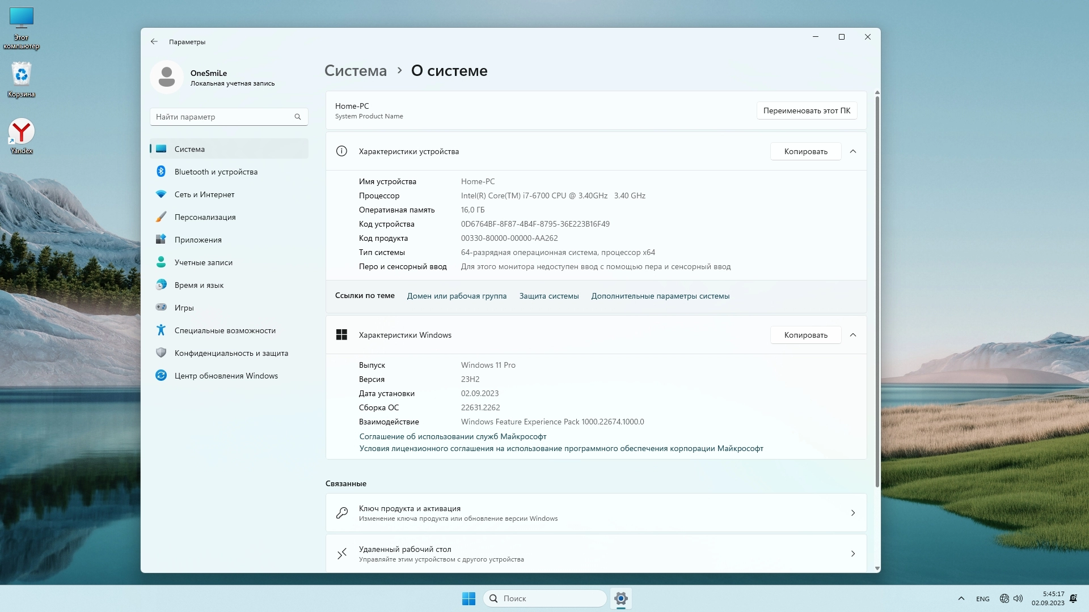Expand the Remote Desktop entry arrow
Screen dimensions: 1089x612
click(x=852, y=554)
